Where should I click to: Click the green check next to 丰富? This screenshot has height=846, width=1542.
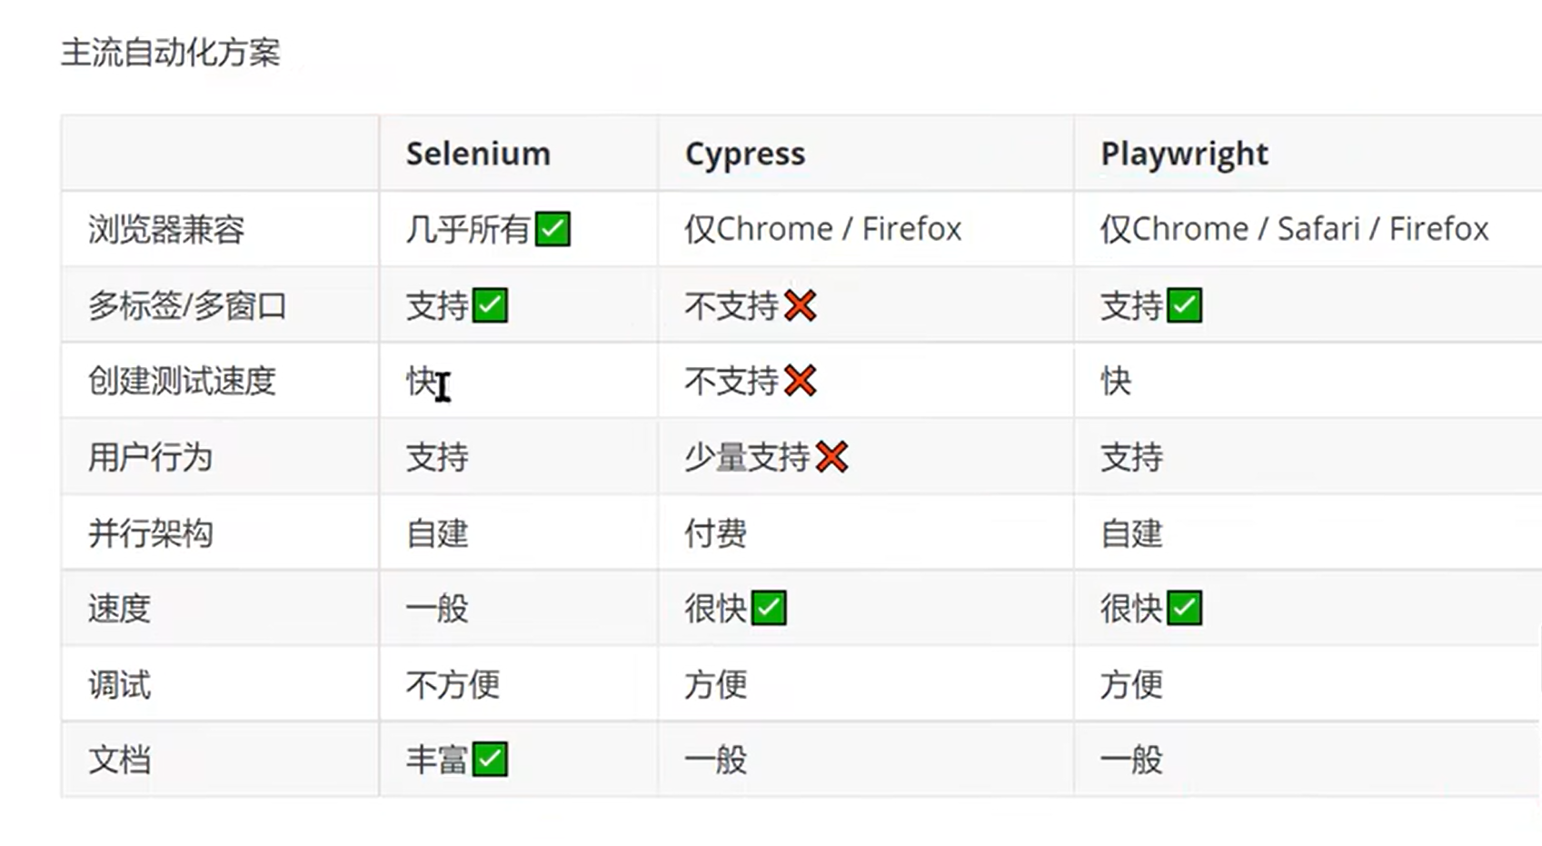[490, 759]
